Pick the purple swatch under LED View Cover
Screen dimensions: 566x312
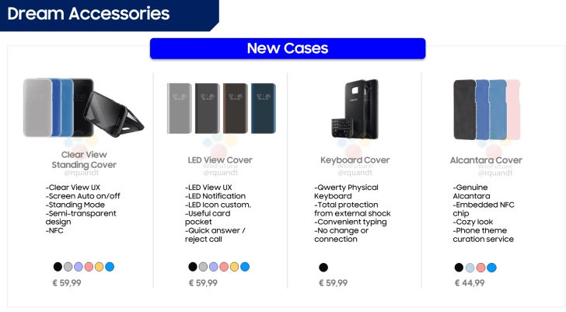pos(214,267)
